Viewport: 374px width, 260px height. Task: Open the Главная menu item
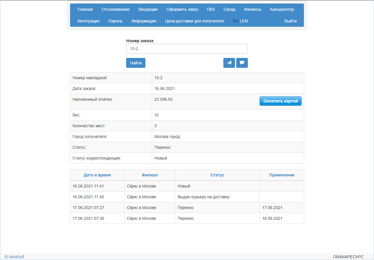tap(85, 9)
